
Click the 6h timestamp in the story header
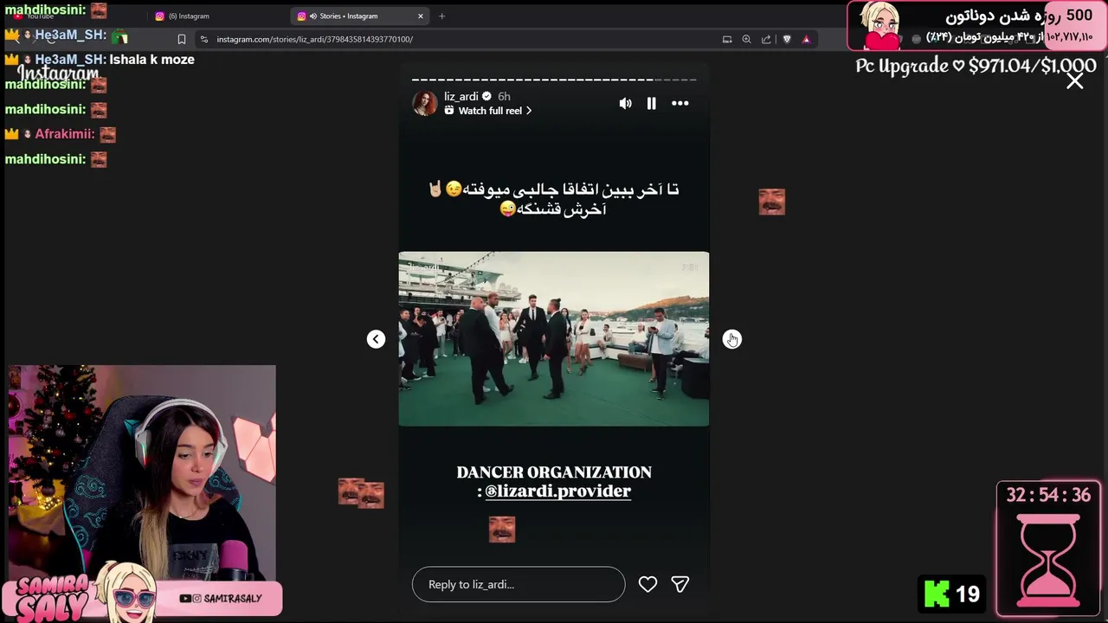pyautogui.click(x=504, y=96)
